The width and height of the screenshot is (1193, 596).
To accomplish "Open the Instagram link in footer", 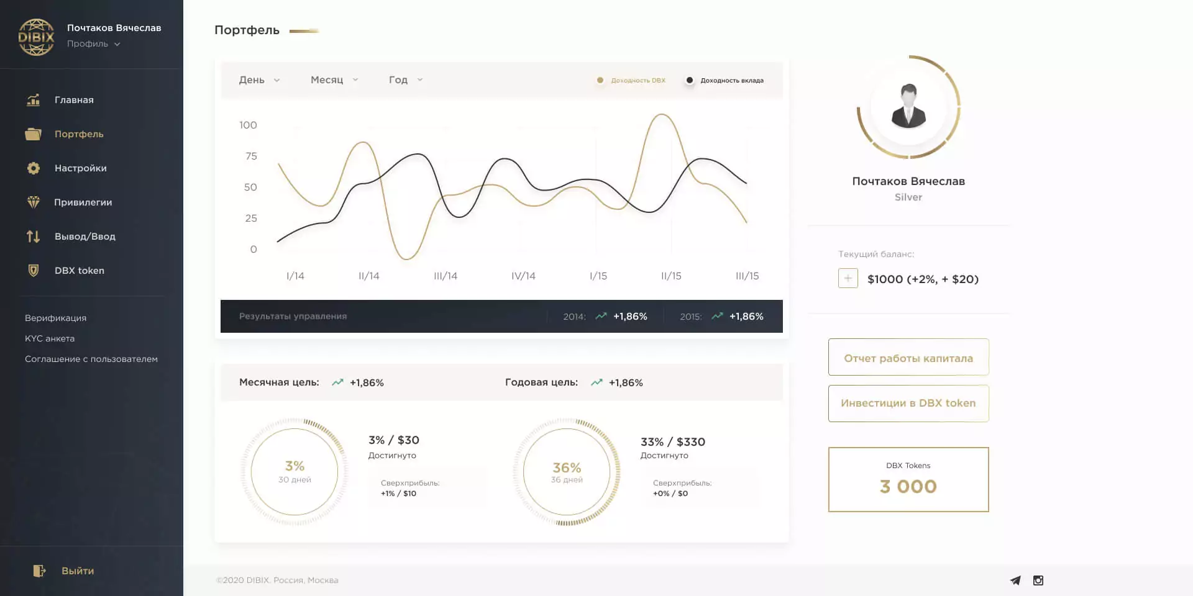I will click(1038, 580).
